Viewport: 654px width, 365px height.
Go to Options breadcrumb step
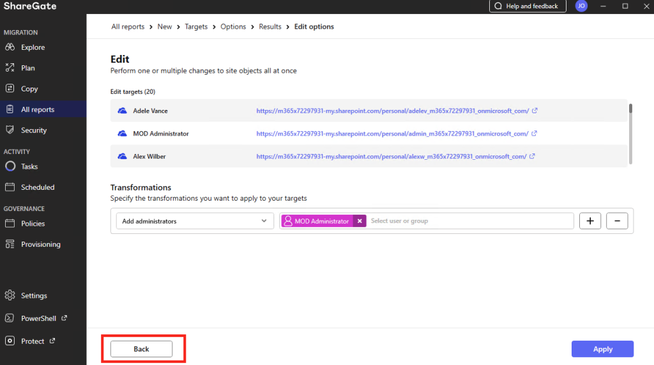[x=233, y=27]
